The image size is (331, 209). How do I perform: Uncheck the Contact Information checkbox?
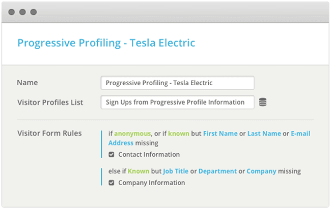tap(112, 155)
